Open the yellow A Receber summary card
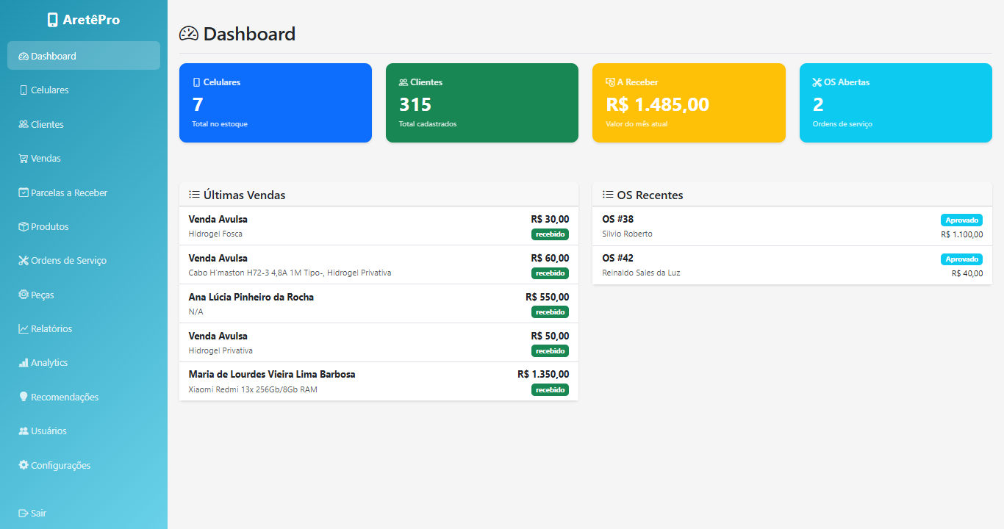Screen dimensions: 1004x529 coord(688,103)
